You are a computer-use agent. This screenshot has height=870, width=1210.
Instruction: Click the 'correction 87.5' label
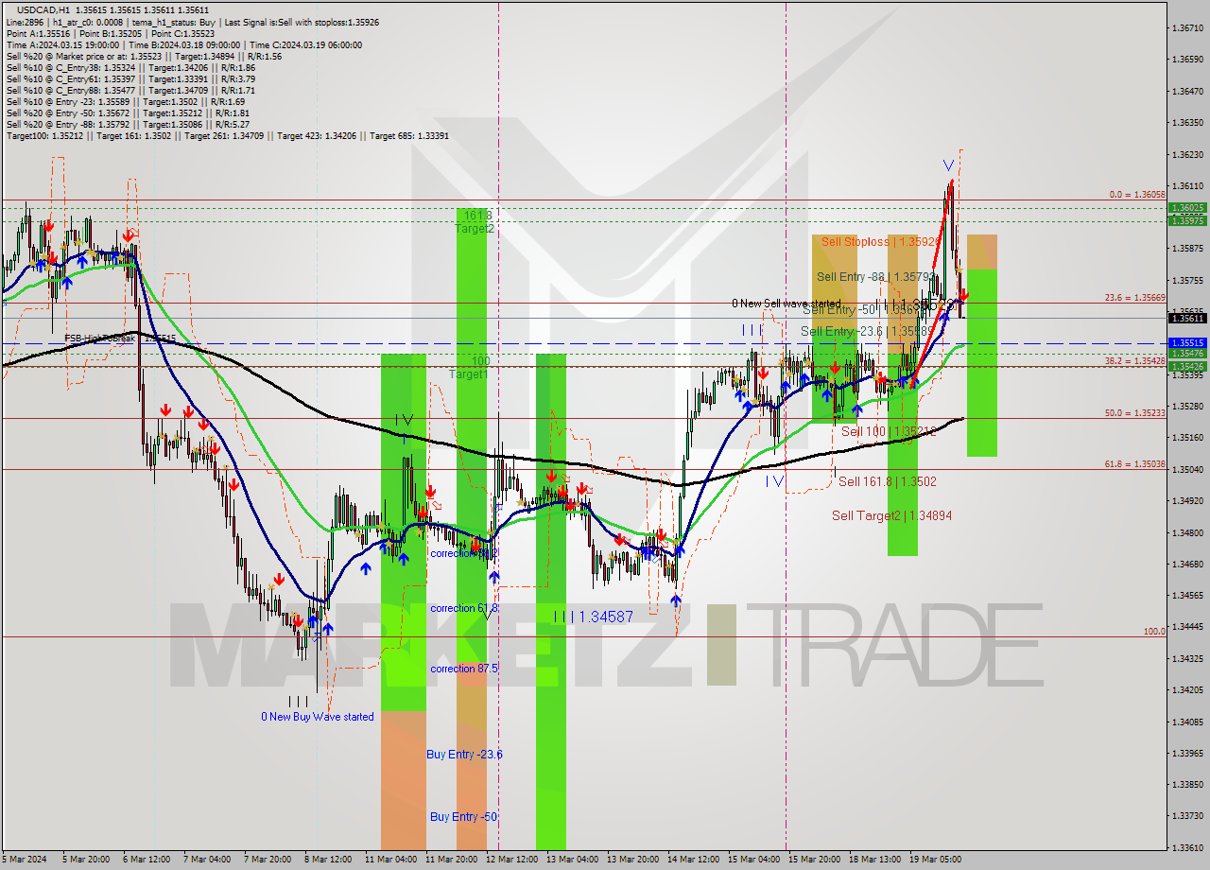pos(463,669)
